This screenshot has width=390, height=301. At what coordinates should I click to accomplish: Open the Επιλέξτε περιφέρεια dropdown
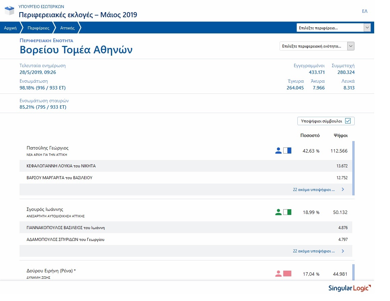[367, 27]
